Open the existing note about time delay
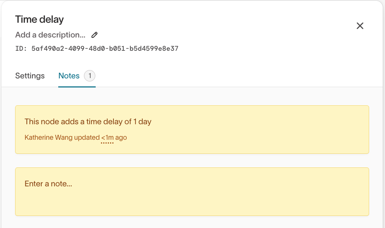 pos(88,122)
